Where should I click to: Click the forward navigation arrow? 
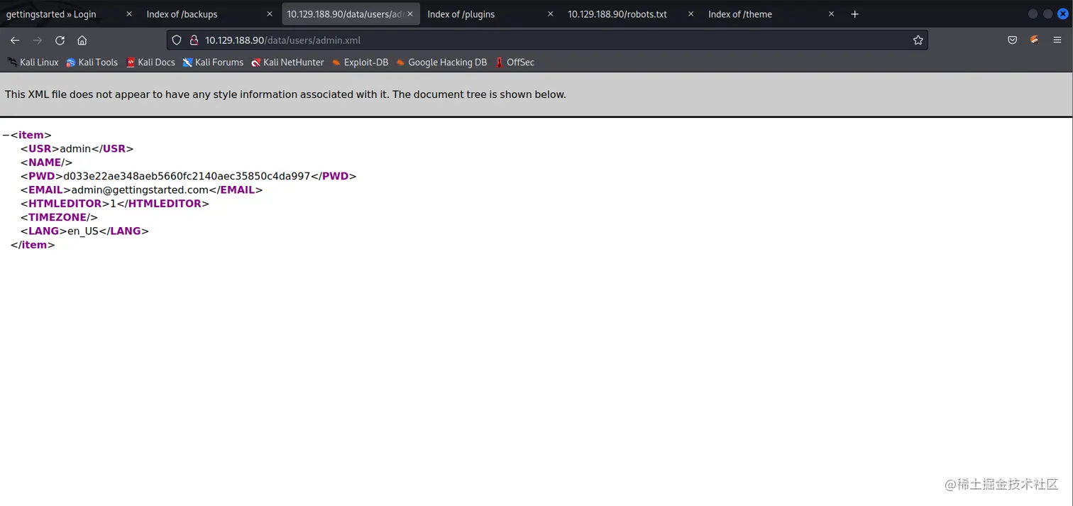(x=38, y=40)
